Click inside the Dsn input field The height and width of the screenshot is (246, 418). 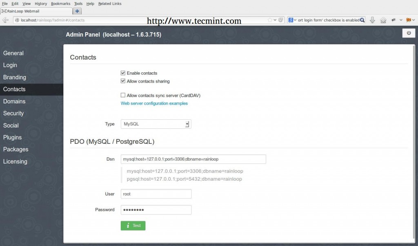[192, 159]
